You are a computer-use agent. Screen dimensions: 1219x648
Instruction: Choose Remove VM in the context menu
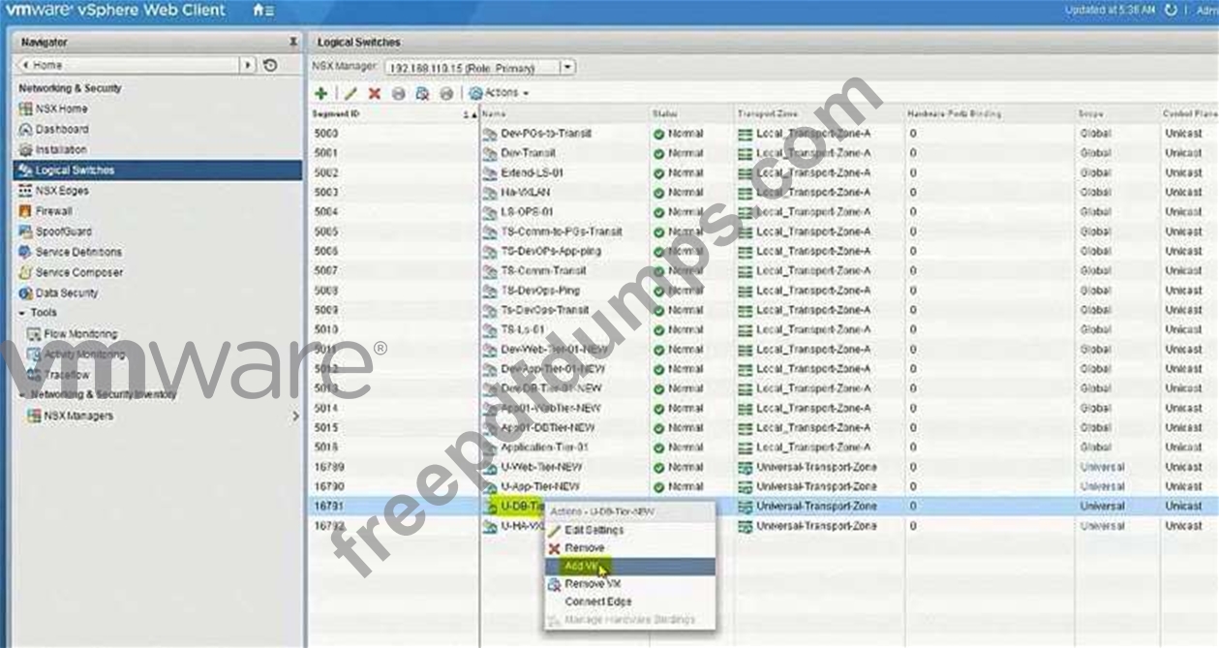click(x=593, y=584)
